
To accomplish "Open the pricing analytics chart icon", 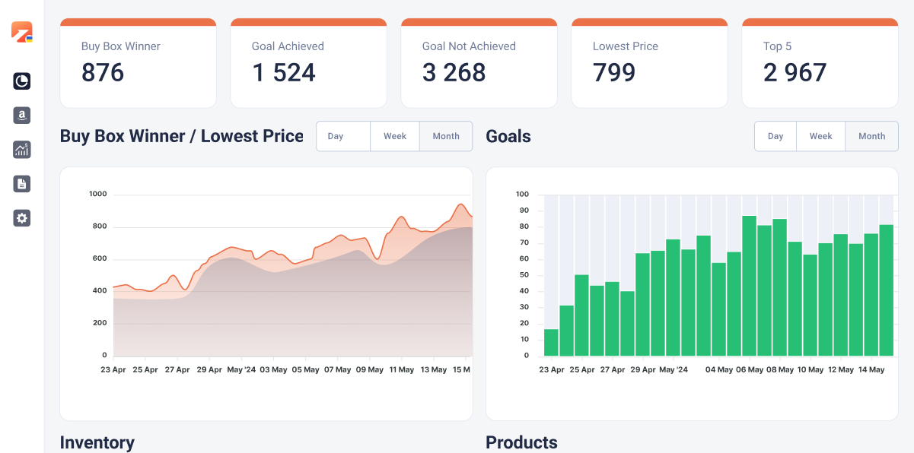I will [21, 150].
